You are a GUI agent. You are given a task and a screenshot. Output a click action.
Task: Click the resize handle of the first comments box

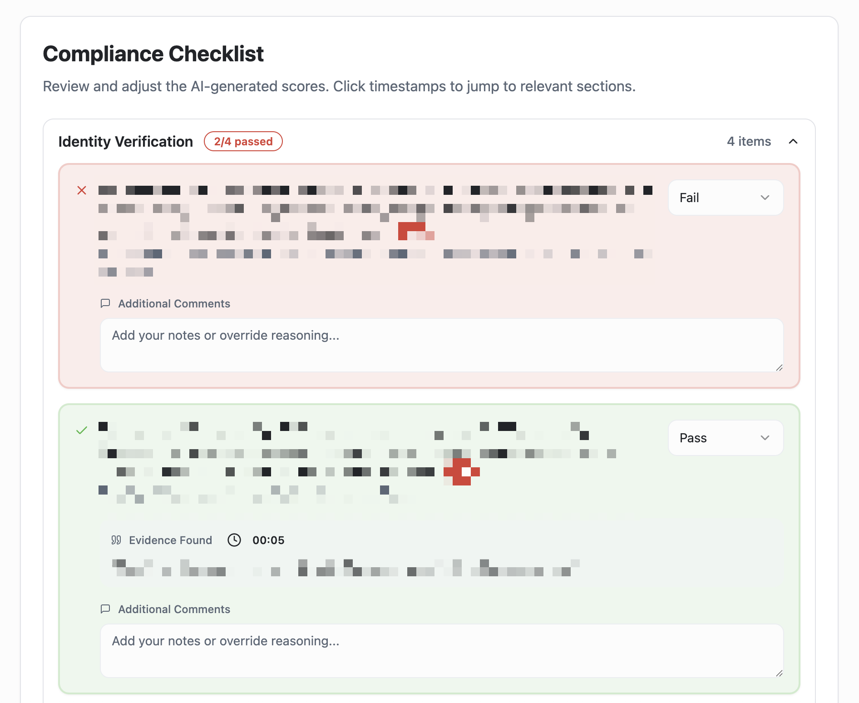779,368
